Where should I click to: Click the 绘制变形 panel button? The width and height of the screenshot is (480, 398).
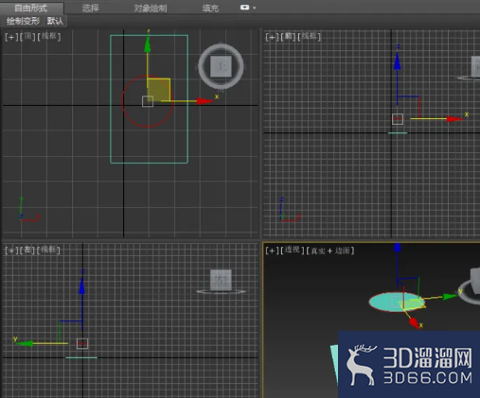click(23, 21)
